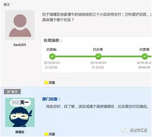Click the 楼主 label
This screenshot has width=152, height=137.
pos(7,4)
